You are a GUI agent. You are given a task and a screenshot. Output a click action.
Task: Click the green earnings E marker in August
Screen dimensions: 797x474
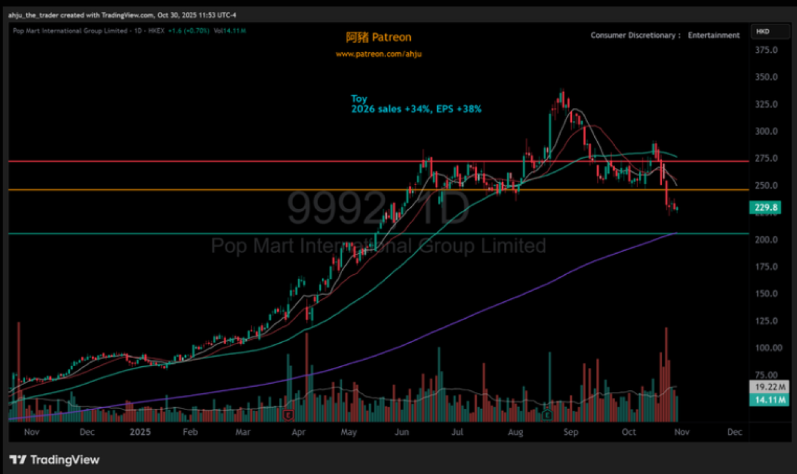coord(547,415)
